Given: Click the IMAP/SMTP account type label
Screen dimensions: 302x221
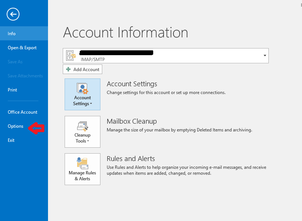Looking at the screenshot, I should click(93, 59).
